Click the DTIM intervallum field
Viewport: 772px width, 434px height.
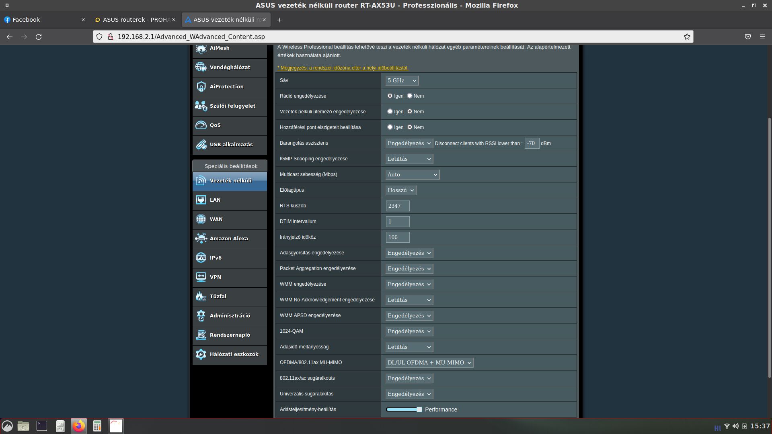pos(398,221)
